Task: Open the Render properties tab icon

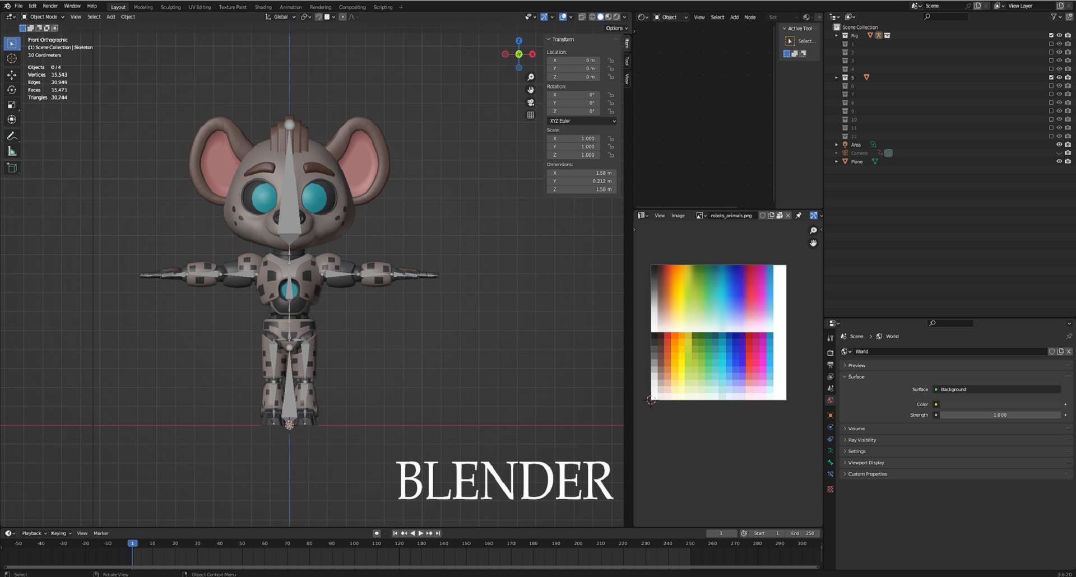Action: [831, 353]
